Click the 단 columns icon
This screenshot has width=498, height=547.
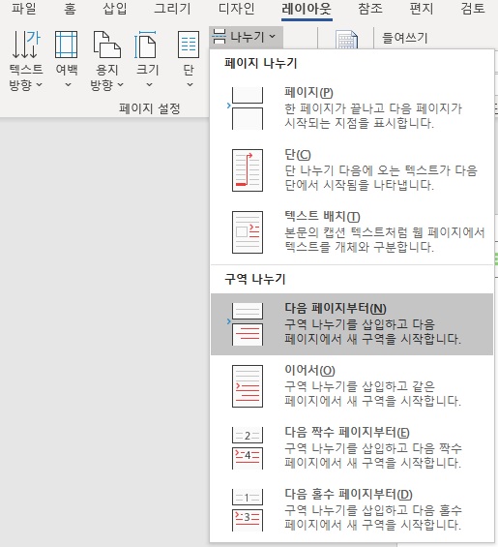pos(189,45)
